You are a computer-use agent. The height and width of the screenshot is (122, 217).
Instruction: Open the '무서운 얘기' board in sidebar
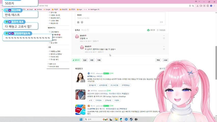[x=54, y=59]
